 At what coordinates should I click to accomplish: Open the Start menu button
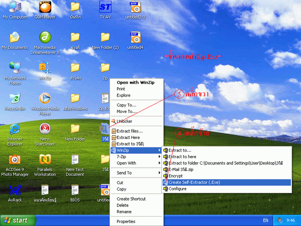18,220
